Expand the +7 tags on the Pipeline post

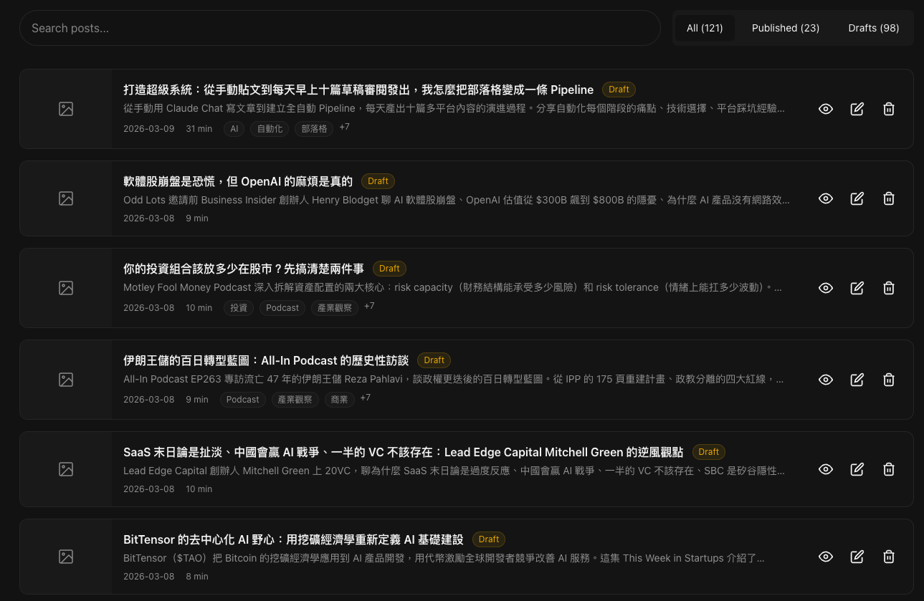pyautogui.click(x=344, y=127)
